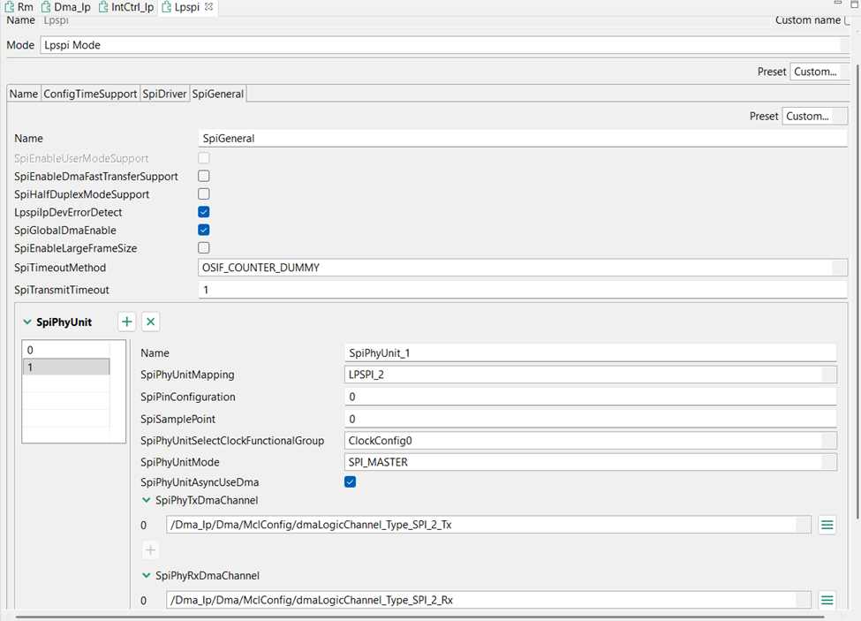Collapse the SpiPhyUnit section

26,322
